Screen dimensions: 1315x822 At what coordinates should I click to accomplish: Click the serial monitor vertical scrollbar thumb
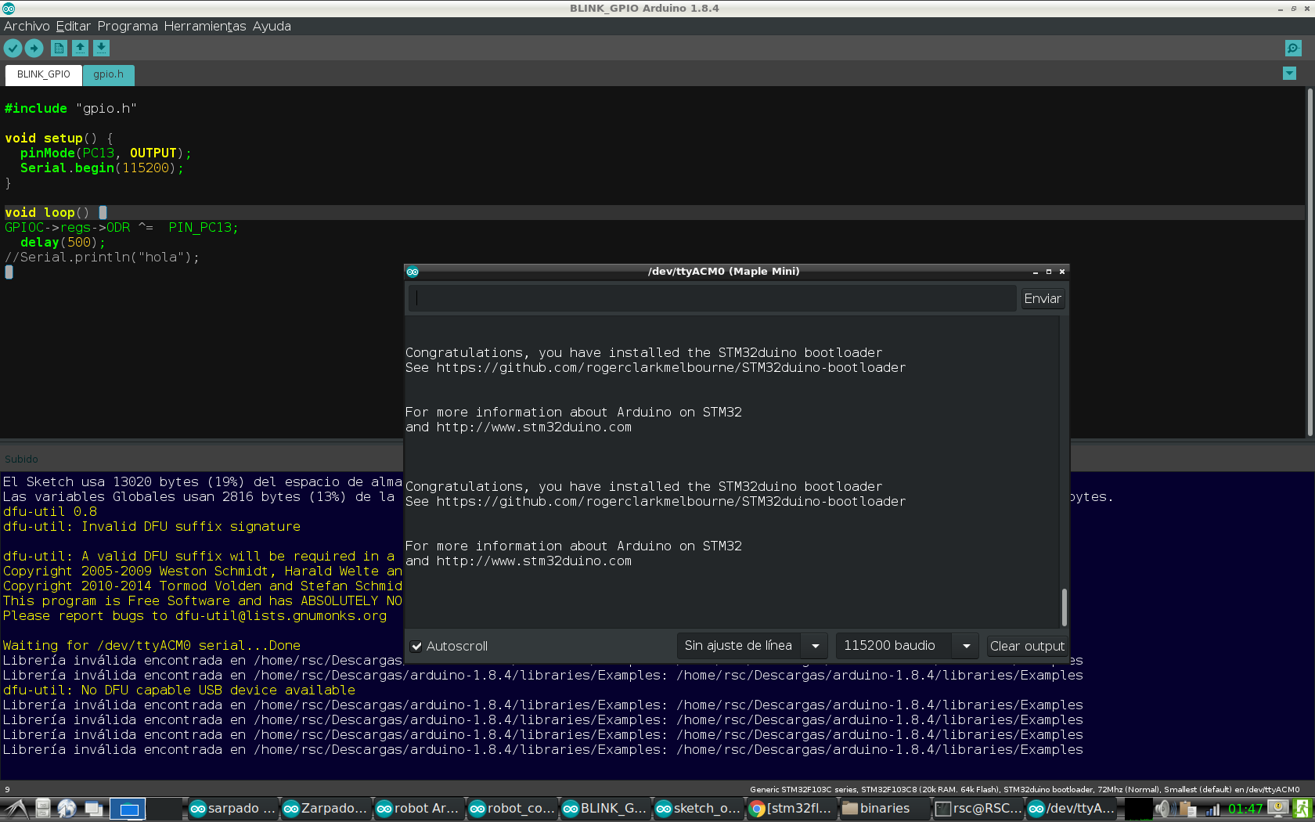pyautogui.click(x=1064, y=607)
